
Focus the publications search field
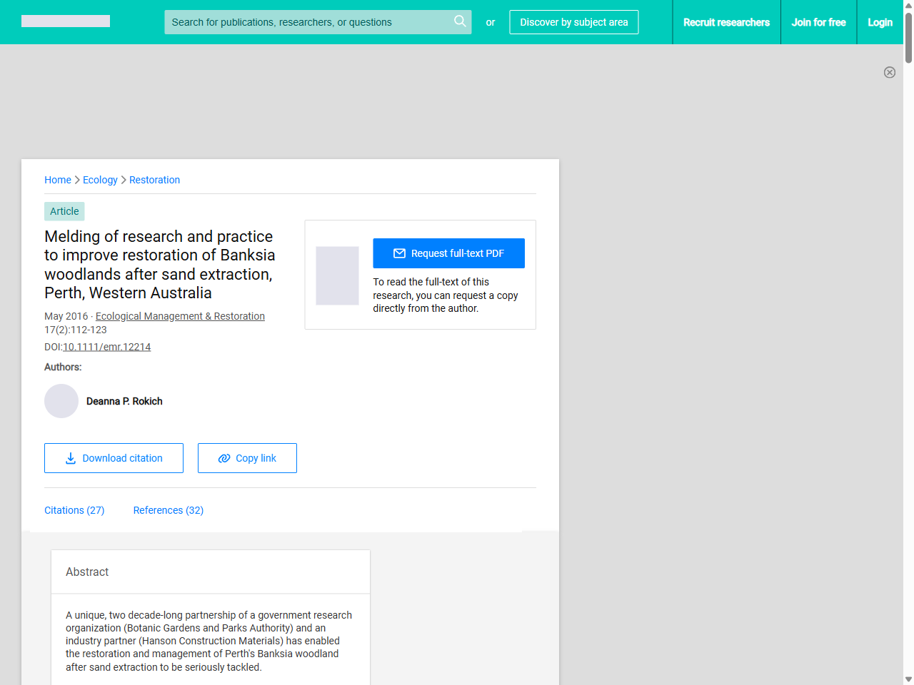point(307,22)
